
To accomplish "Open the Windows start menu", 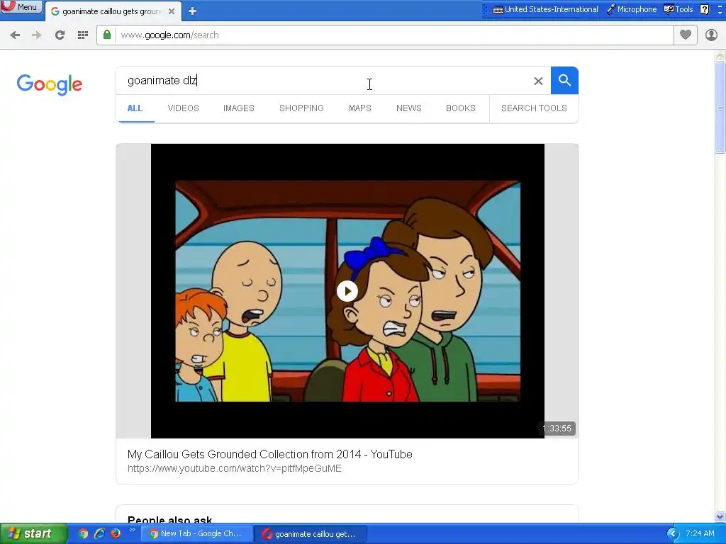I will click(33, 534).
